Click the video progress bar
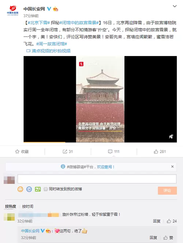183x243 pixels. pyautogui.click(x=100, y=142)
